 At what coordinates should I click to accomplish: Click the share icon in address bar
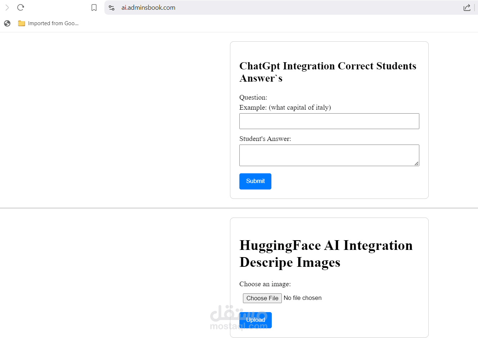pos(467,8)
